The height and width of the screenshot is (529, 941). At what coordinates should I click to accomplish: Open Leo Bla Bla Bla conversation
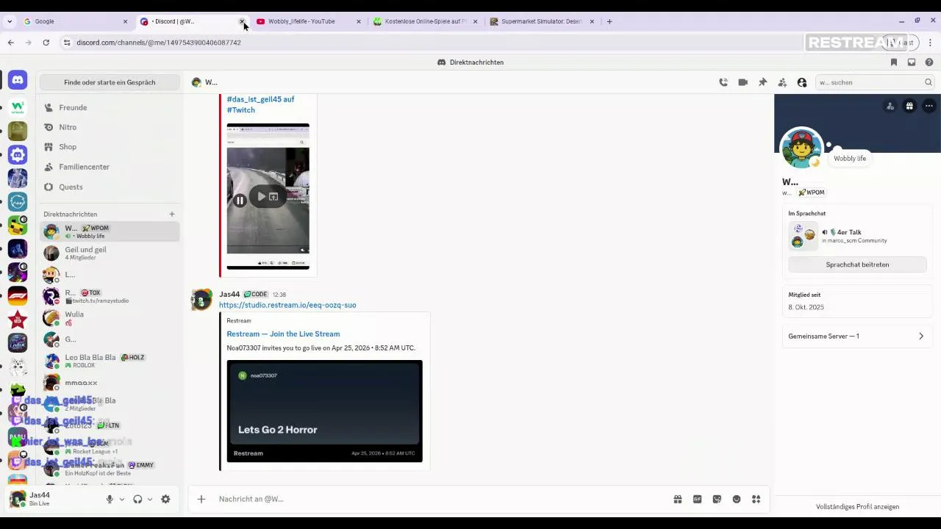tap(110, 361)
